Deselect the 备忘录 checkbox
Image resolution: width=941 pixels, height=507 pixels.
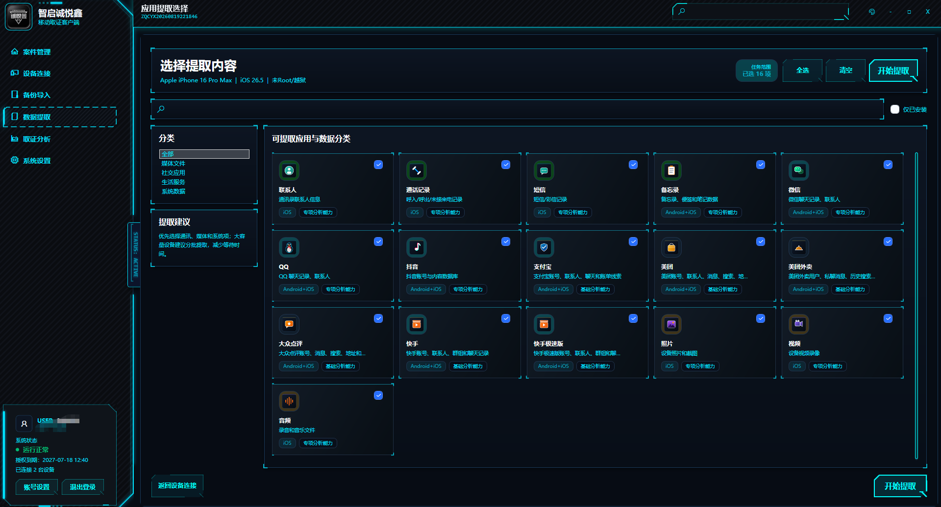[761, 165]
